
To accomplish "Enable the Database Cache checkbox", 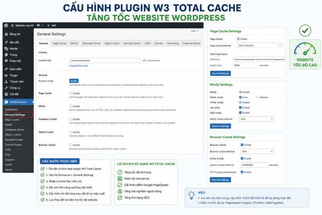I will 71,119.
